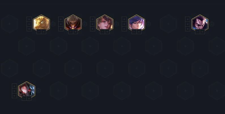Remove the golden wolf champion using its hexagon minus

tap(53, 24)
